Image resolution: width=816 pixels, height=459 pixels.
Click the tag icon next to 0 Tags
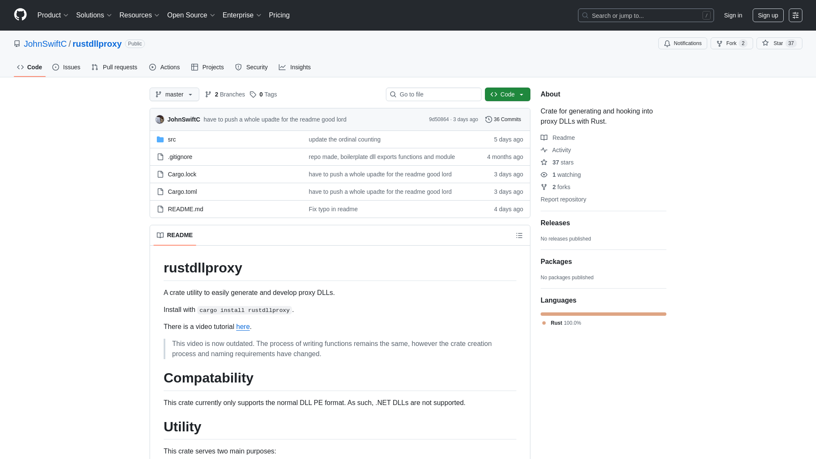(253, 94)
